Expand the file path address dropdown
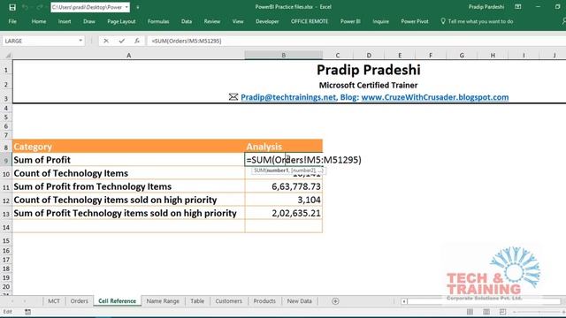The height and width of the screenshot is (318, 566). (126, 7)
